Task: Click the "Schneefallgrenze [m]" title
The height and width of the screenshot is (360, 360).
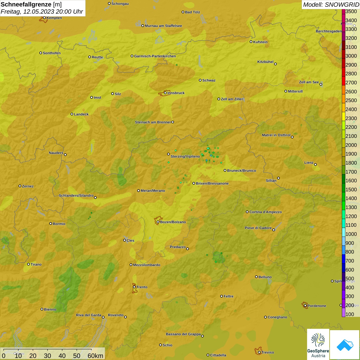Action: point(31,4)
